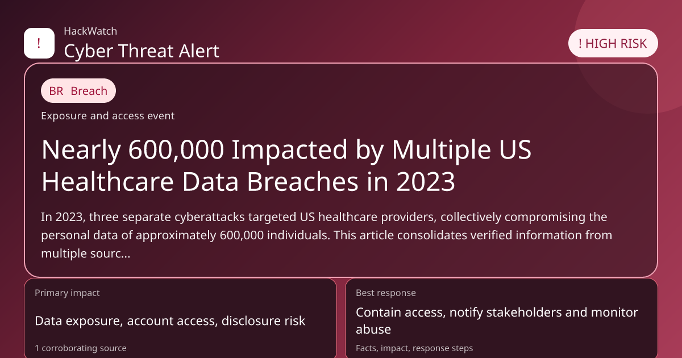Viewport: 682px width, 358px height.
Task: Select the Data exposure, account access text
Action: (170, 321)
